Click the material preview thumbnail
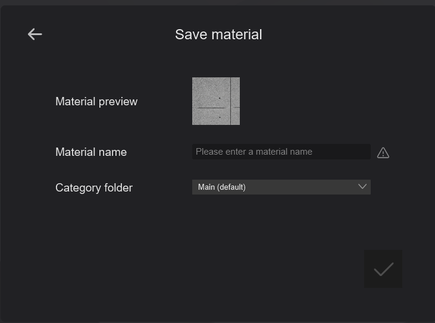This screenshot has height=323, width=435. coord(215,101)
